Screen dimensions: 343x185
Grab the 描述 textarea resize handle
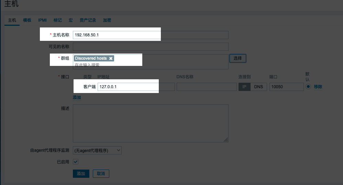226,140
